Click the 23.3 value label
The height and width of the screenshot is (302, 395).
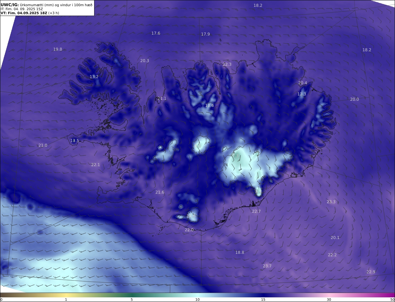[331, 202]
